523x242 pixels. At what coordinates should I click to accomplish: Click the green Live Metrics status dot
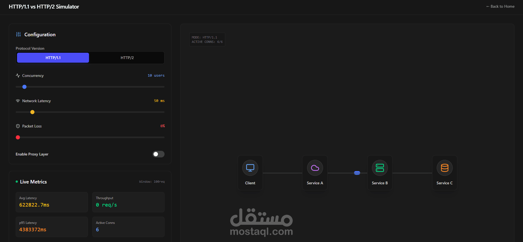(17, 182)
